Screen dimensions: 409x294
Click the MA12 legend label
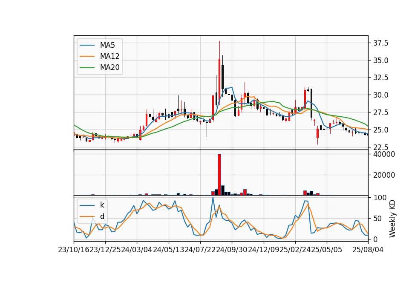click(x=109, y=56)
